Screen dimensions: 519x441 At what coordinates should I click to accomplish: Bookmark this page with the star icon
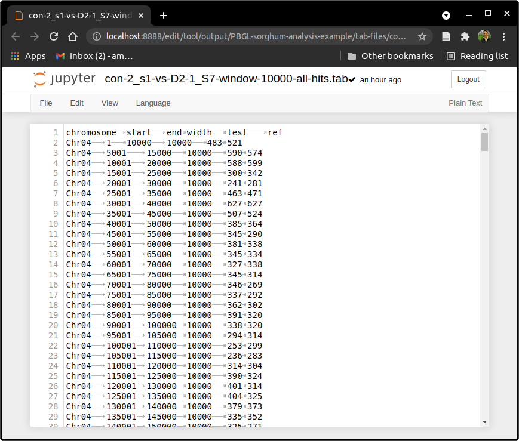point(422,36)
